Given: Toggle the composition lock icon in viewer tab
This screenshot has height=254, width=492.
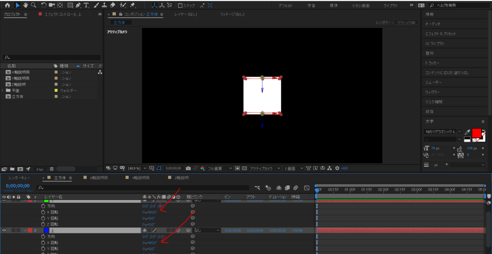Looking at the screenshot, I should coord(120,14).
